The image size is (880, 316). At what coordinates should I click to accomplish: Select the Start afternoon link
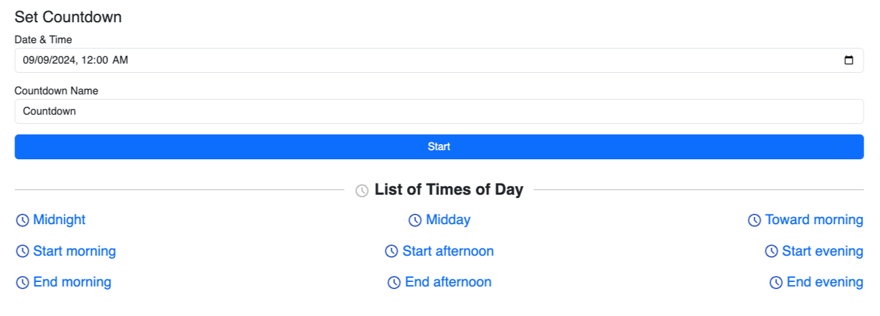coord(448,251)
